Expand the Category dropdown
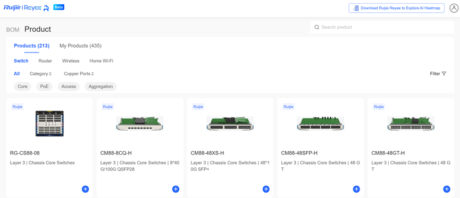 pos(40,74)
